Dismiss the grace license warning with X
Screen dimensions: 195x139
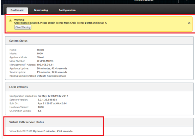tap(189, 23)
